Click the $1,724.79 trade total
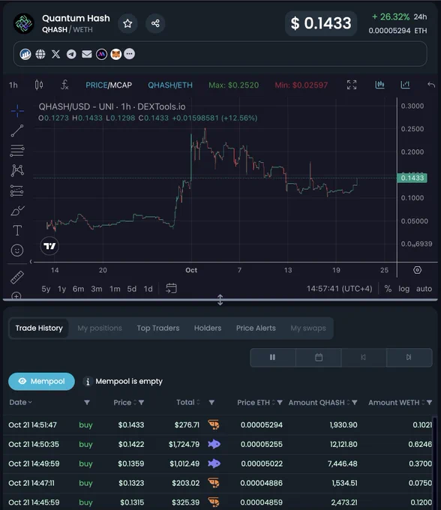The height and width of the screenshot is (510, 441). click(184, 444)
